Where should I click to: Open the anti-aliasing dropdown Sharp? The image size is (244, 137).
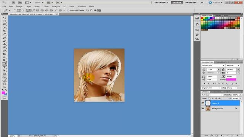[x=232, y=88]
